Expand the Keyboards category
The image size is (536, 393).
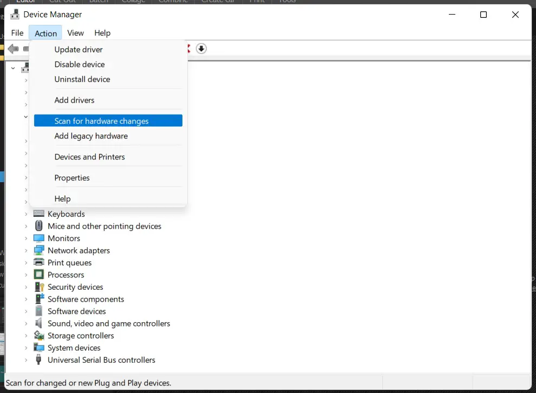click(x=26, y=214)
